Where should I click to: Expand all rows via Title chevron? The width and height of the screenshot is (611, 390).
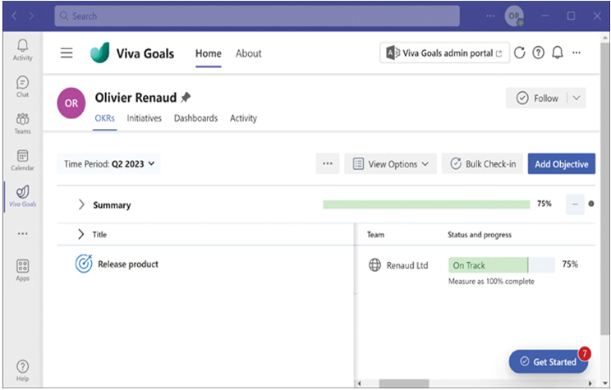coord(80,234)
